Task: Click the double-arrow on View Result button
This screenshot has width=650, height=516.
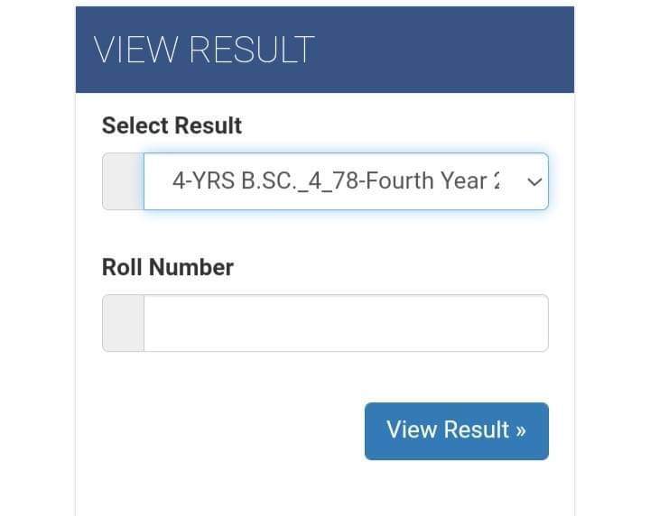Action: point(519,430)
